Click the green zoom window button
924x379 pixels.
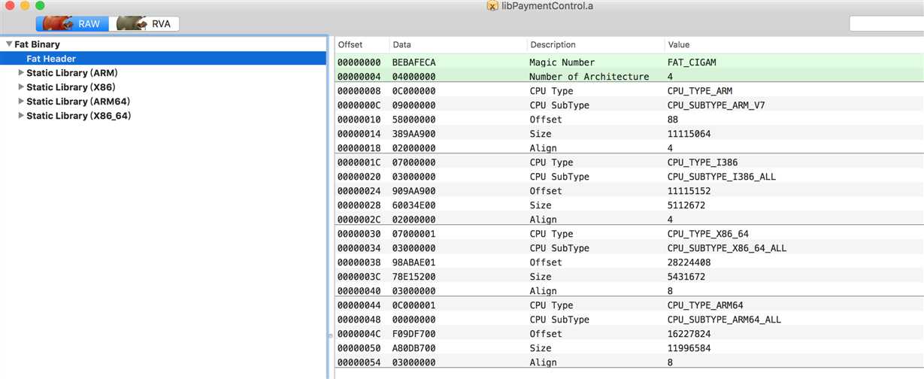[40, 5]
